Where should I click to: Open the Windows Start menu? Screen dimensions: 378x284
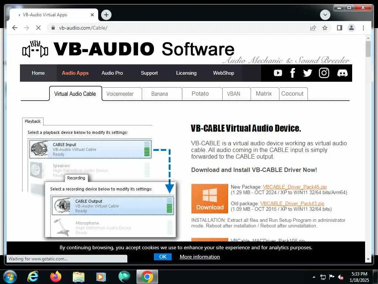(10, 277)
